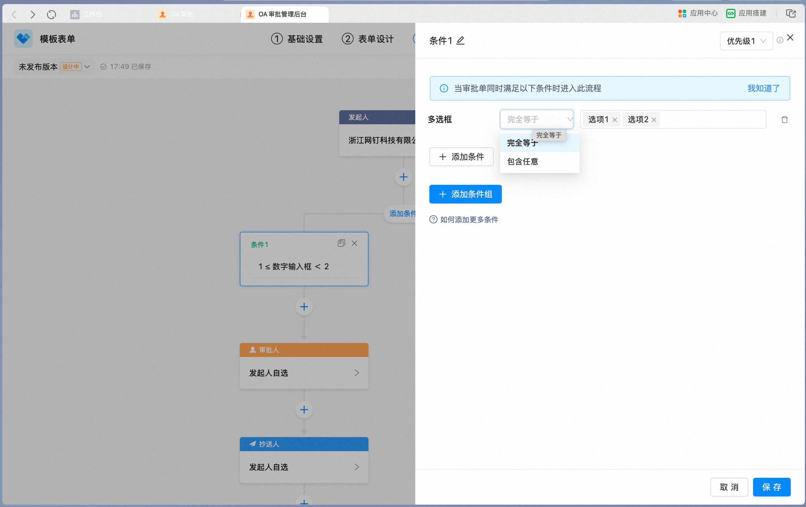Delete the 多选框 condition using the trash icon
This screenshot has width=806, height=507.
click(x=784, y=120)
